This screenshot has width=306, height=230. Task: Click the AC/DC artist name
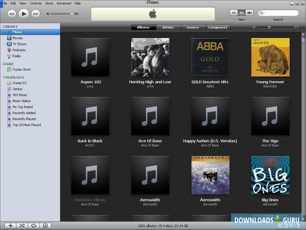[90, 145]
